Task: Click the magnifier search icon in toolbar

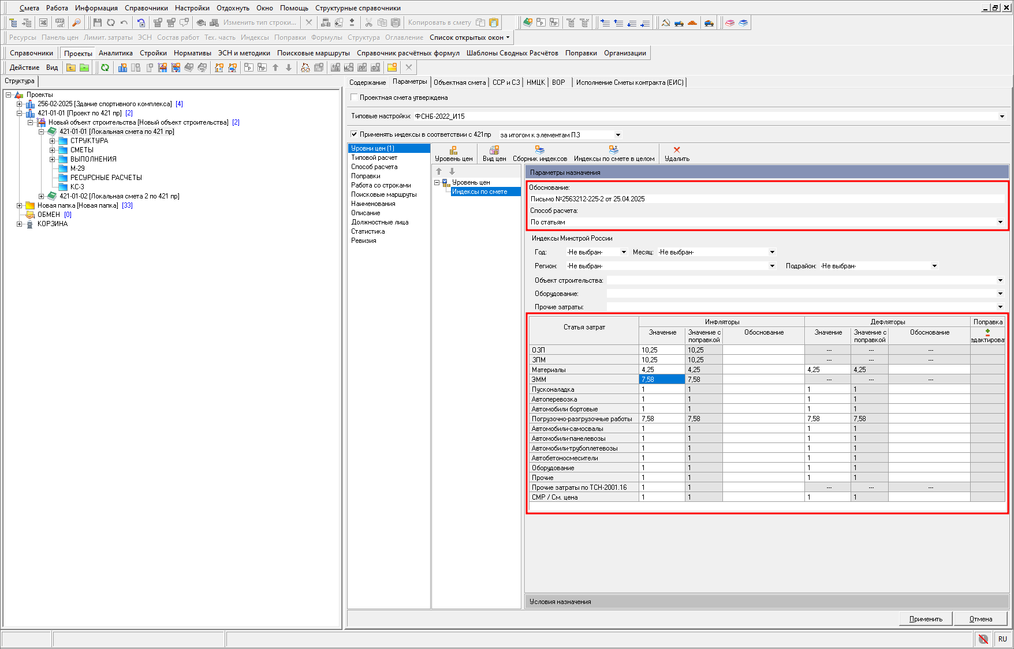Action: (x=76, y=22)
